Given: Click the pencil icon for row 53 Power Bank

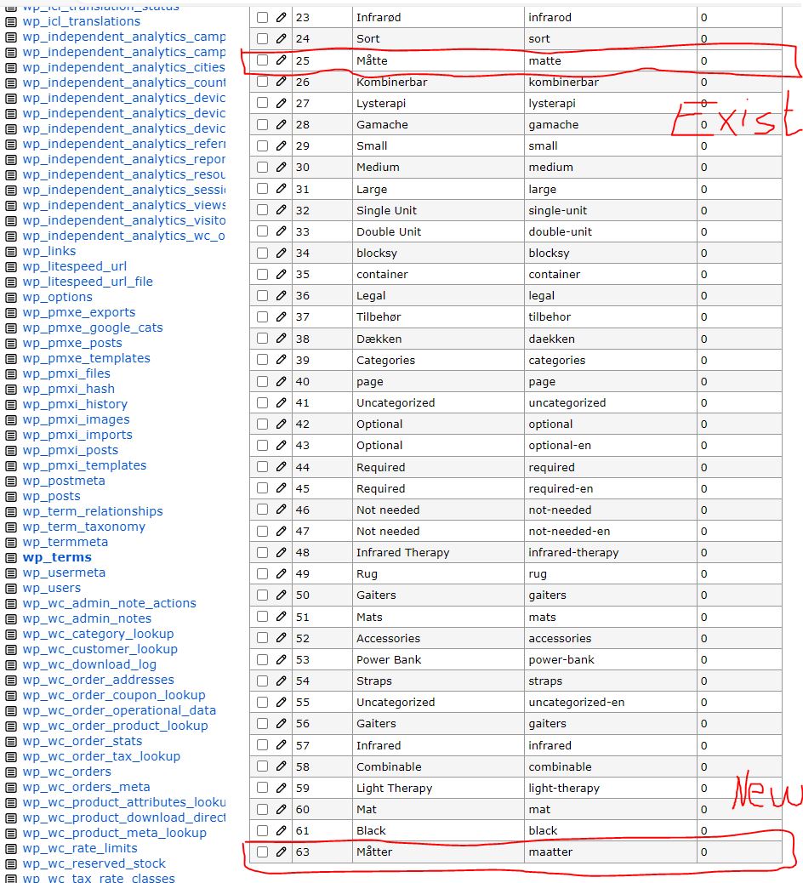Looking at the screenshot, I should [x=281, y=659].
